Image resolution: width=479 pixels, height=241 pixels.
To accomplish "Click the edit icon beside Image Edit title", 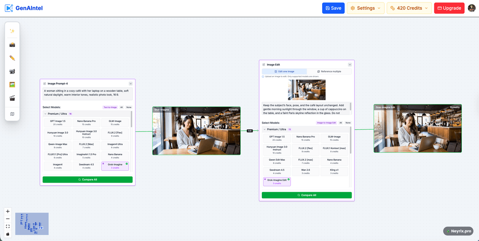I will tap(264, 64).
